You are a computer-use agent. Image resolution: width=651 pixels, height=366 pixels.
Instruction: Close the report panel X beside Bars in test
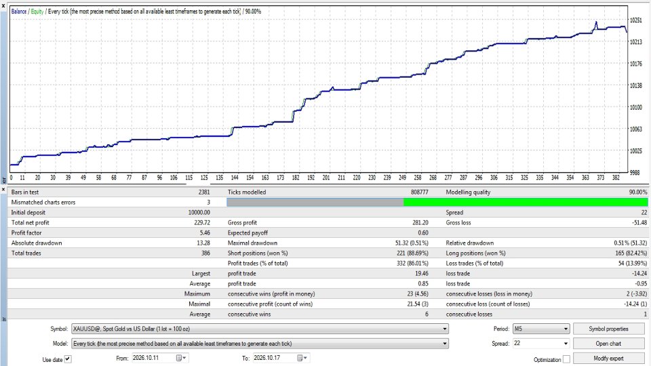coord(3,189)
